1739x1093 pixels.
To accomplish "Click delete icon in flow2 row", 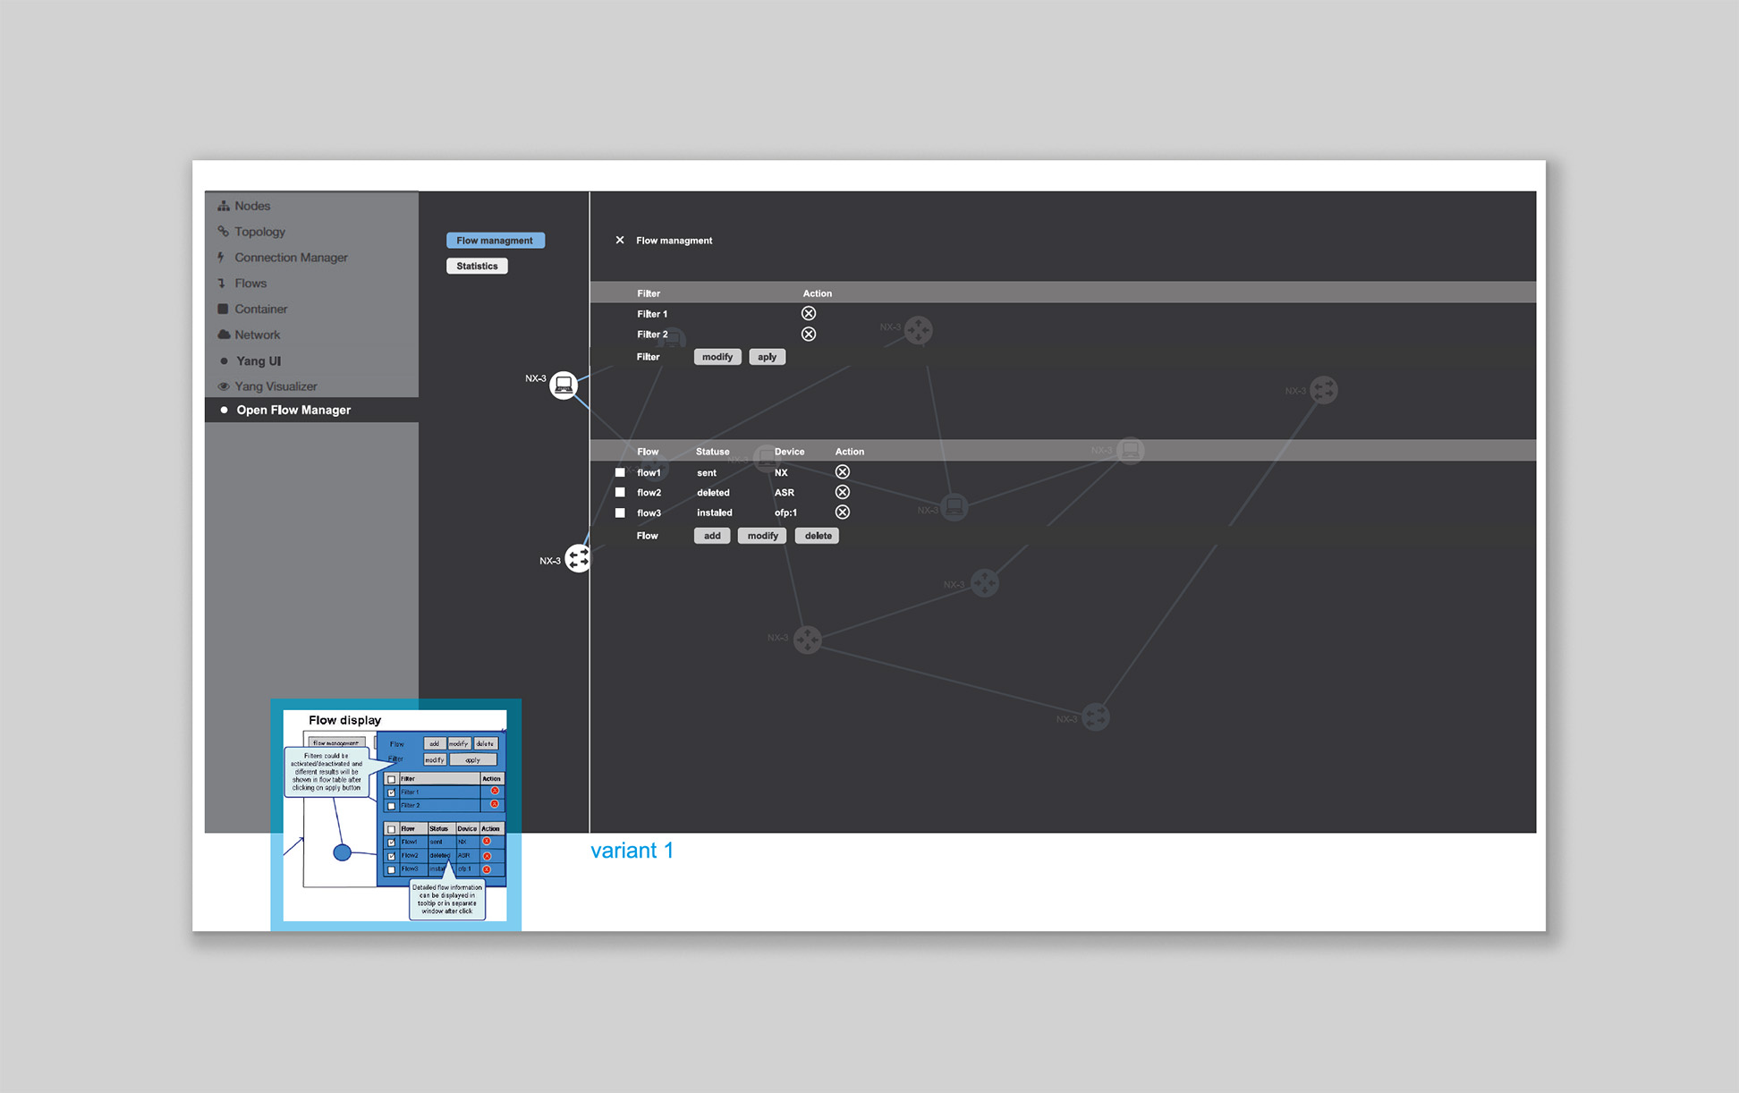I will coord(843,492).
